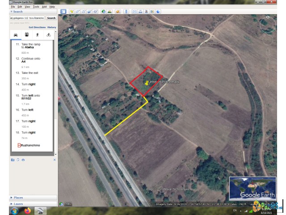Open the historical imagery clock tool
Screen dimensions: 286x215
(104, 11)
